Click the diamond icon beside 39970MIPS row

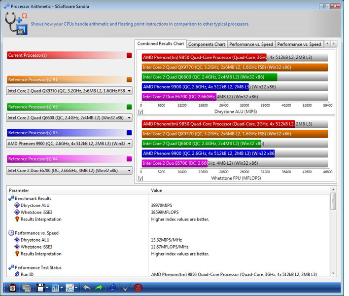point(17,205)
